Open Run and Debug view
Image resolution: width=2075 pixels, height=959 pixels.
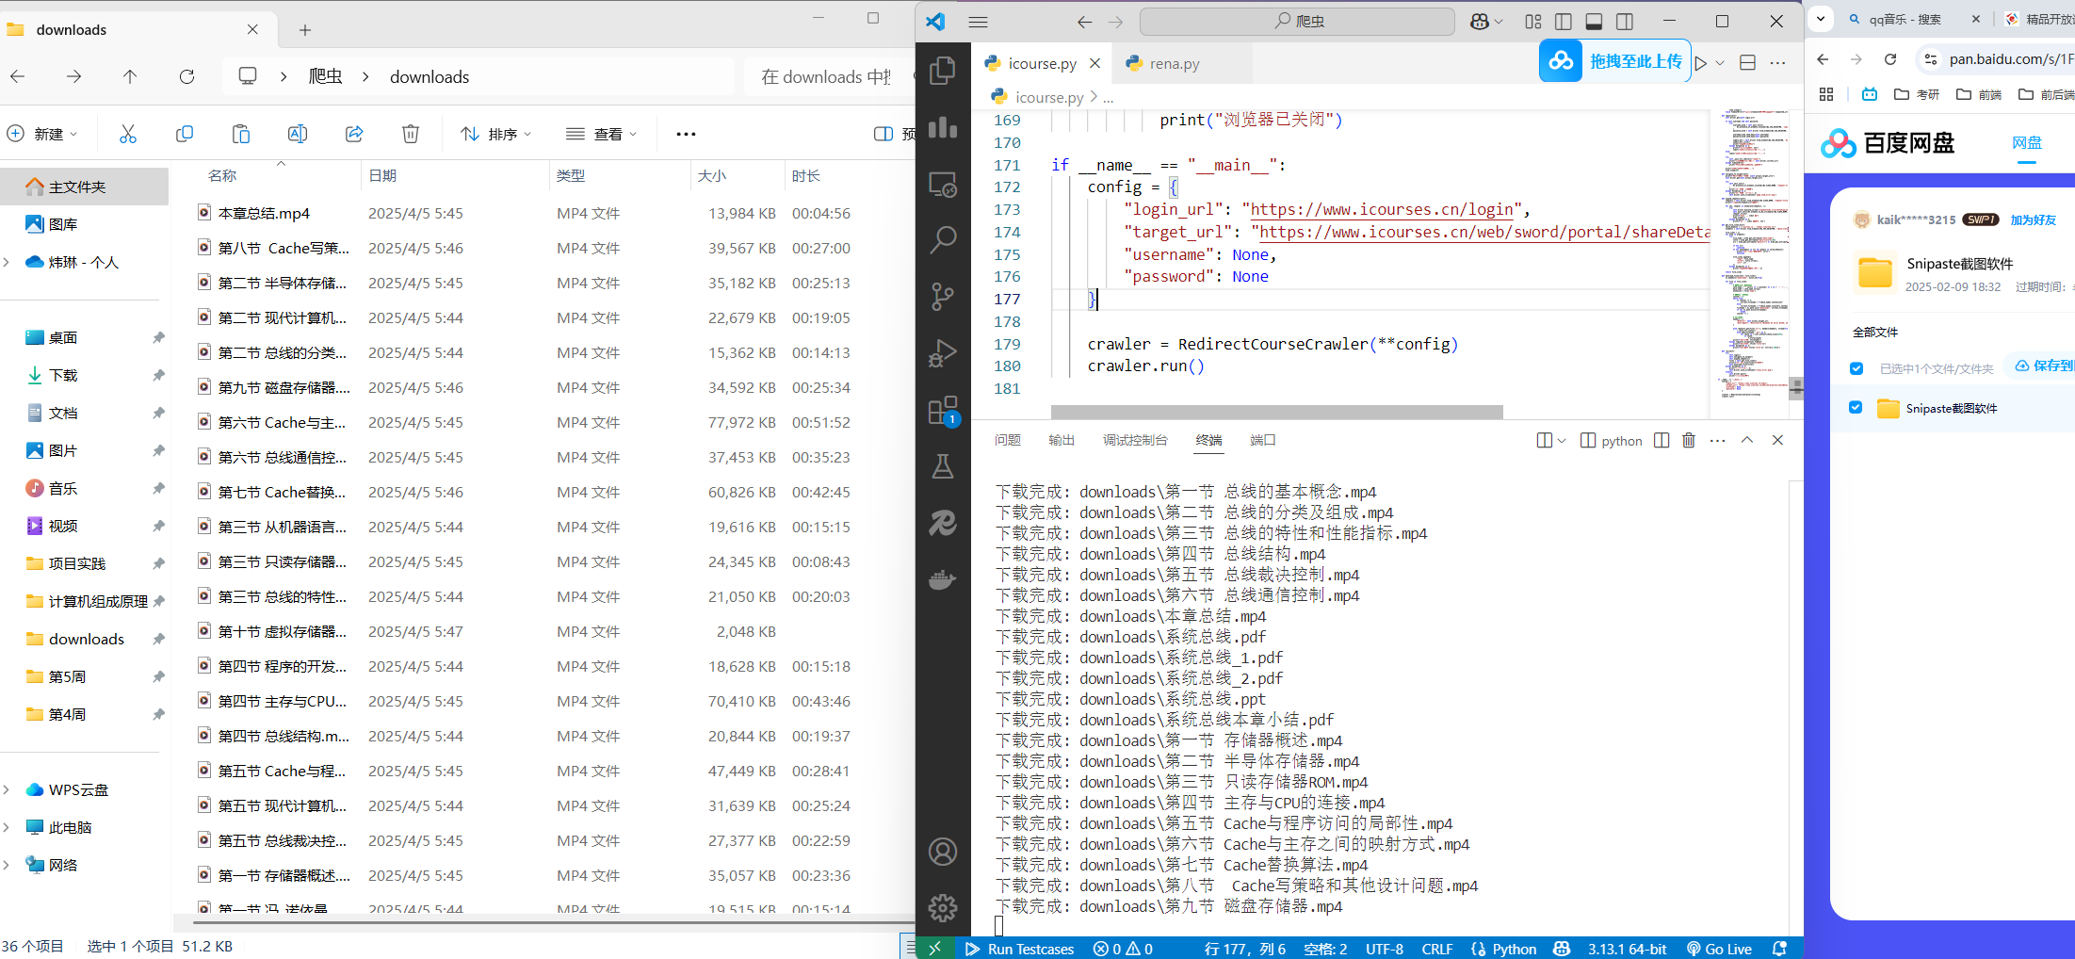[x=943, y=353]
